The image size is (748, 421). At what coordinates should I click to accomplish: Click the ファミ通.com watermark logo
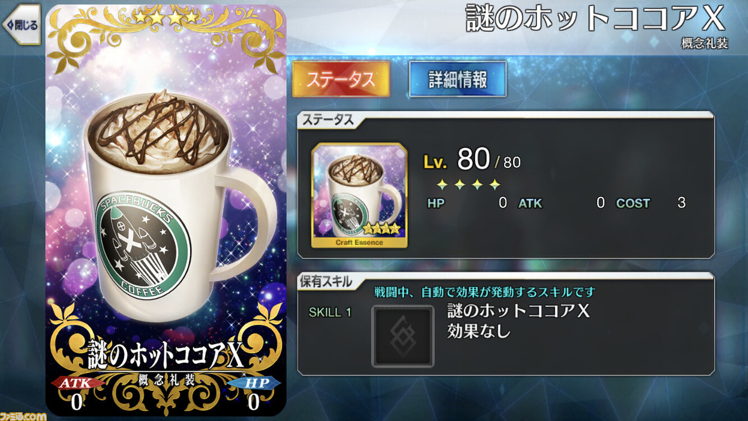tap(23, 415)
